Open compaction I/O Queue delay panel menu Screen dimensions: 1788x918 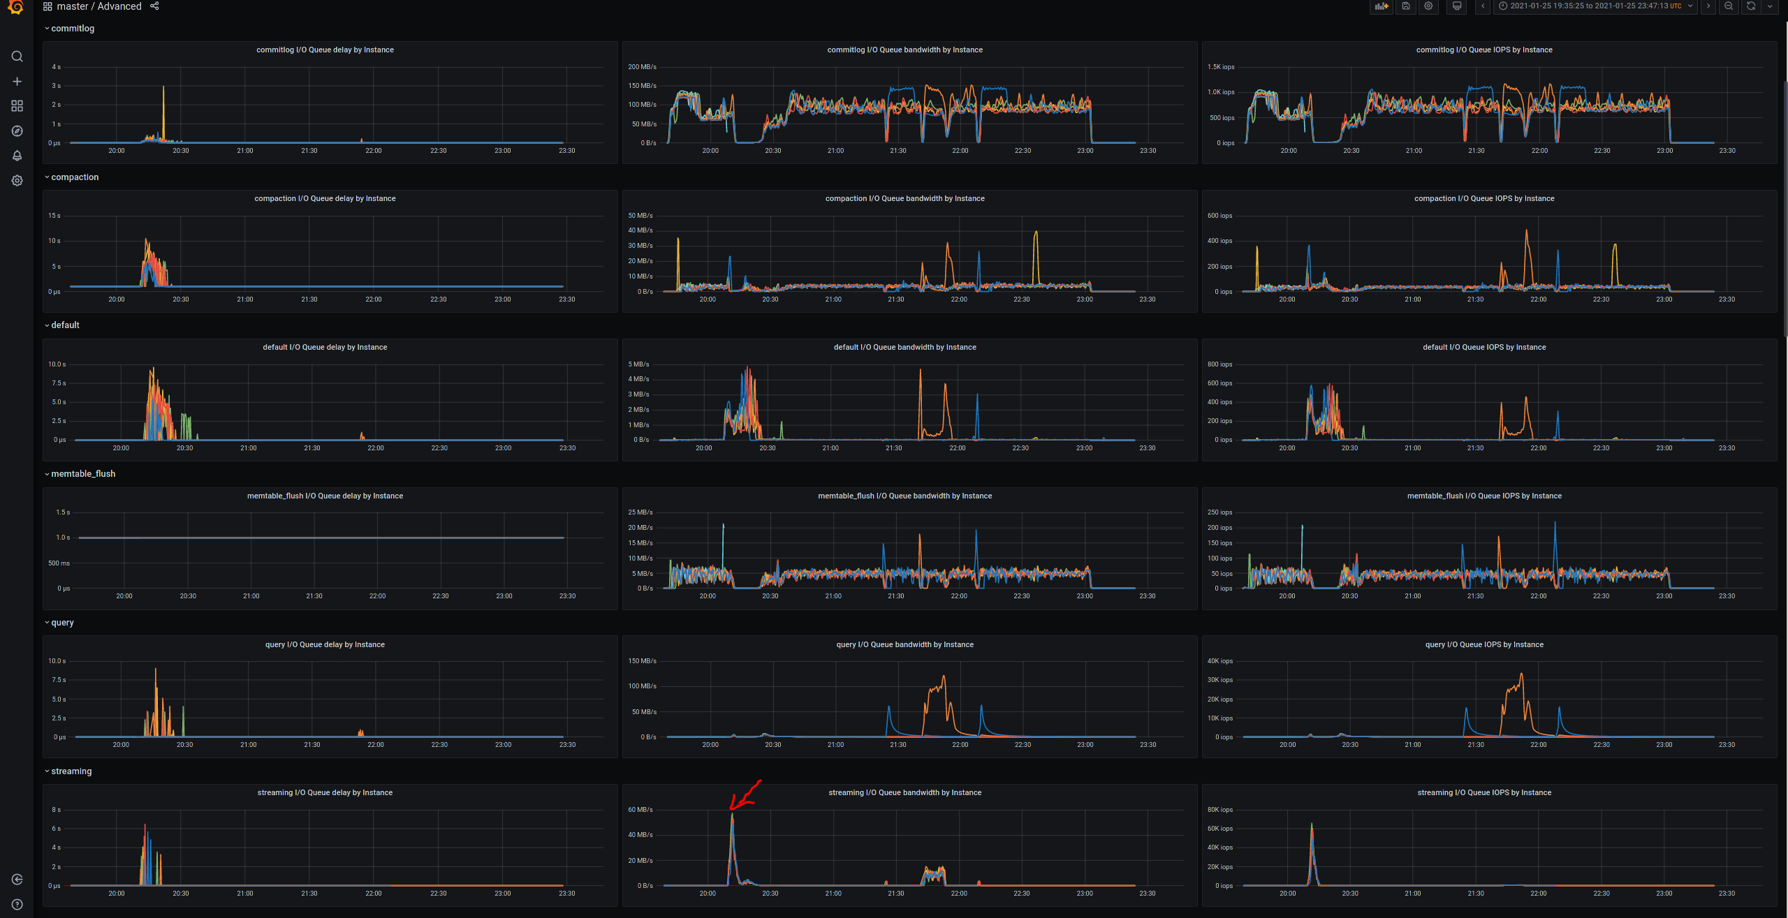point(325,199)
